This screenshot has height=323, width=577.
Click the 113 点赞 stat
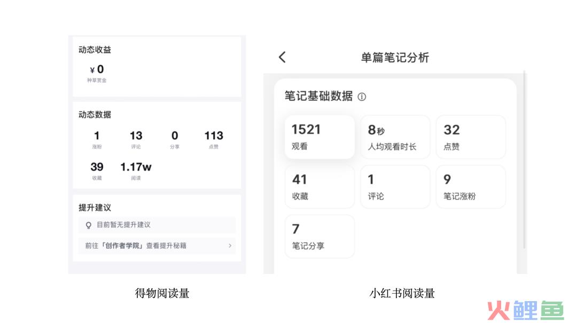coord(214,140)
